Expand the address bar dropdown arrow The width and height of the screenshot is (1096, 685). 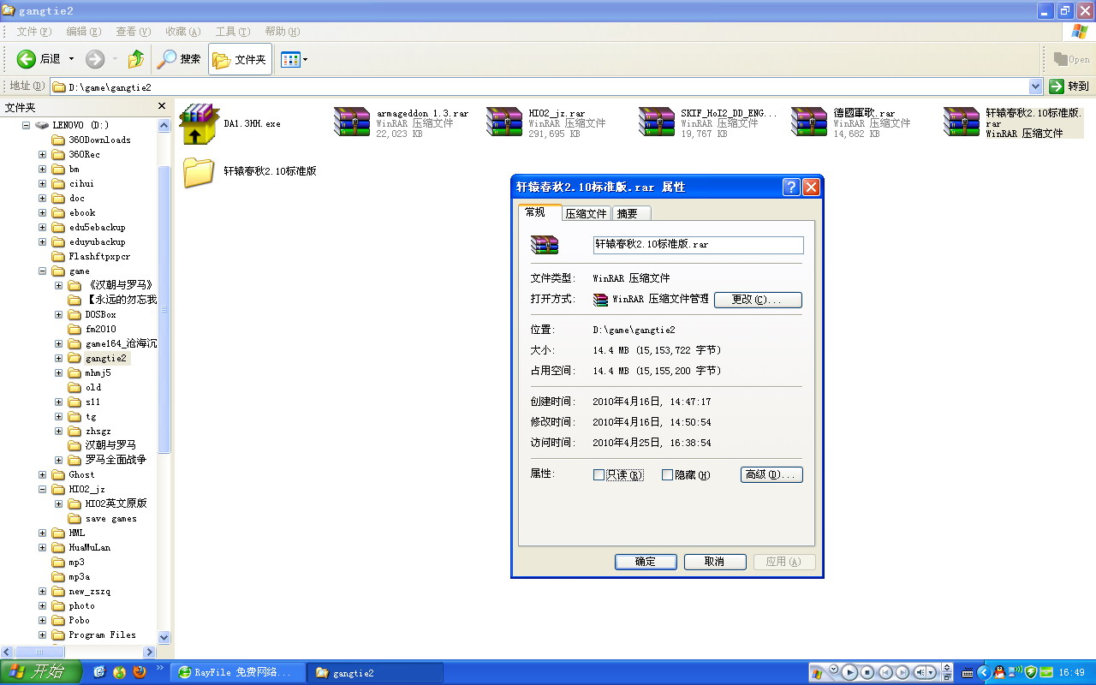tap(1035, 86)
